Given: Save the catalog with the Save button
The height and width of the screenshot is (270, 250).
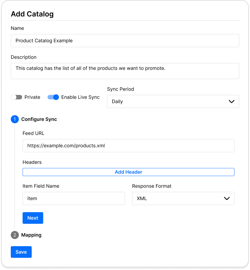Looking at the screenshot, I should click(21, 252).
